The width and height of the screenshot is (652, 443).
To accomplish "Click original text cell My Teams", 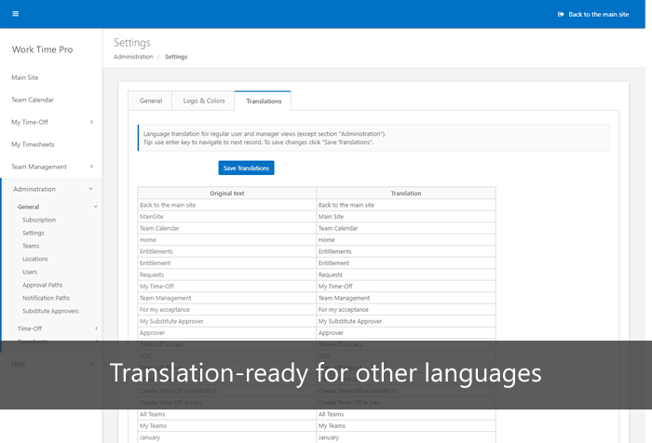I will [227, 426].
